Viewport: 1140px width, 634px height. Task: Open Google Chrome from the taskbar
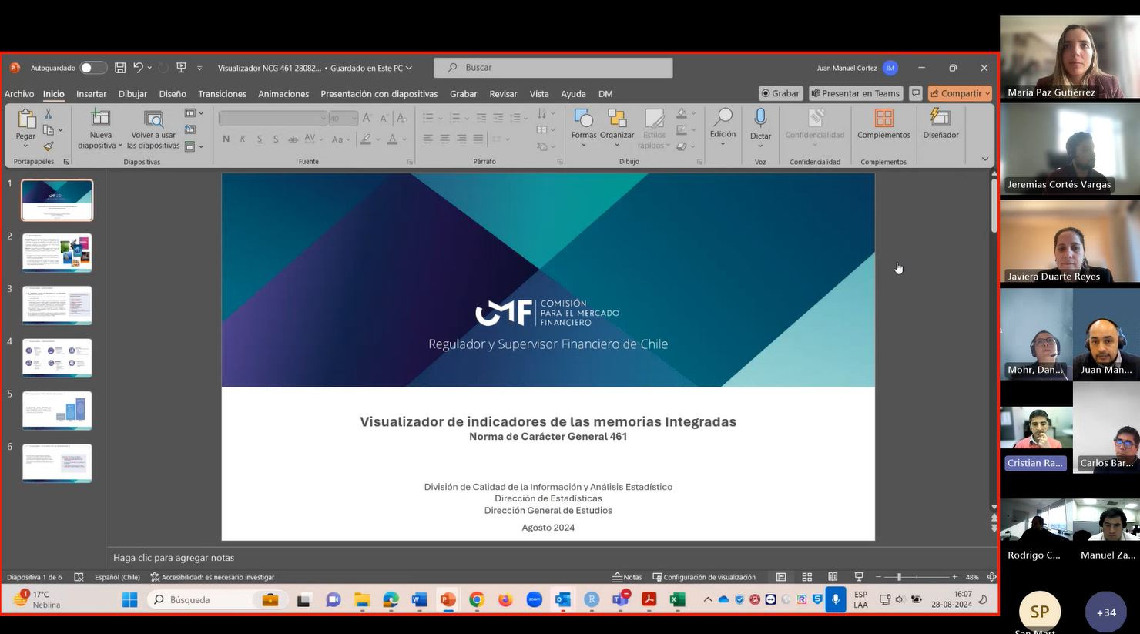(477, 599)
